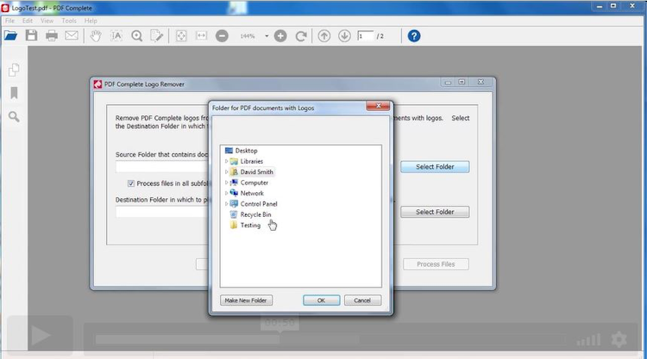
Task: Click Select Folder for the Destination Folder
Action: (435, 212)
